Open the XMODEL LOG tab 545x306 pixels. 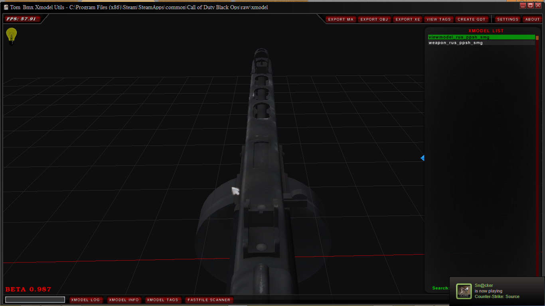point(85,300)
